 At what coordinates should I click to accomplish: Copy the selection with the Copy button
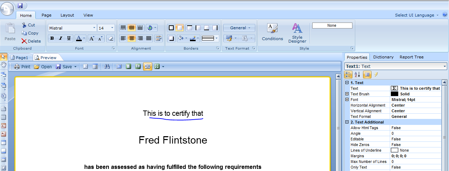(30, 33)
